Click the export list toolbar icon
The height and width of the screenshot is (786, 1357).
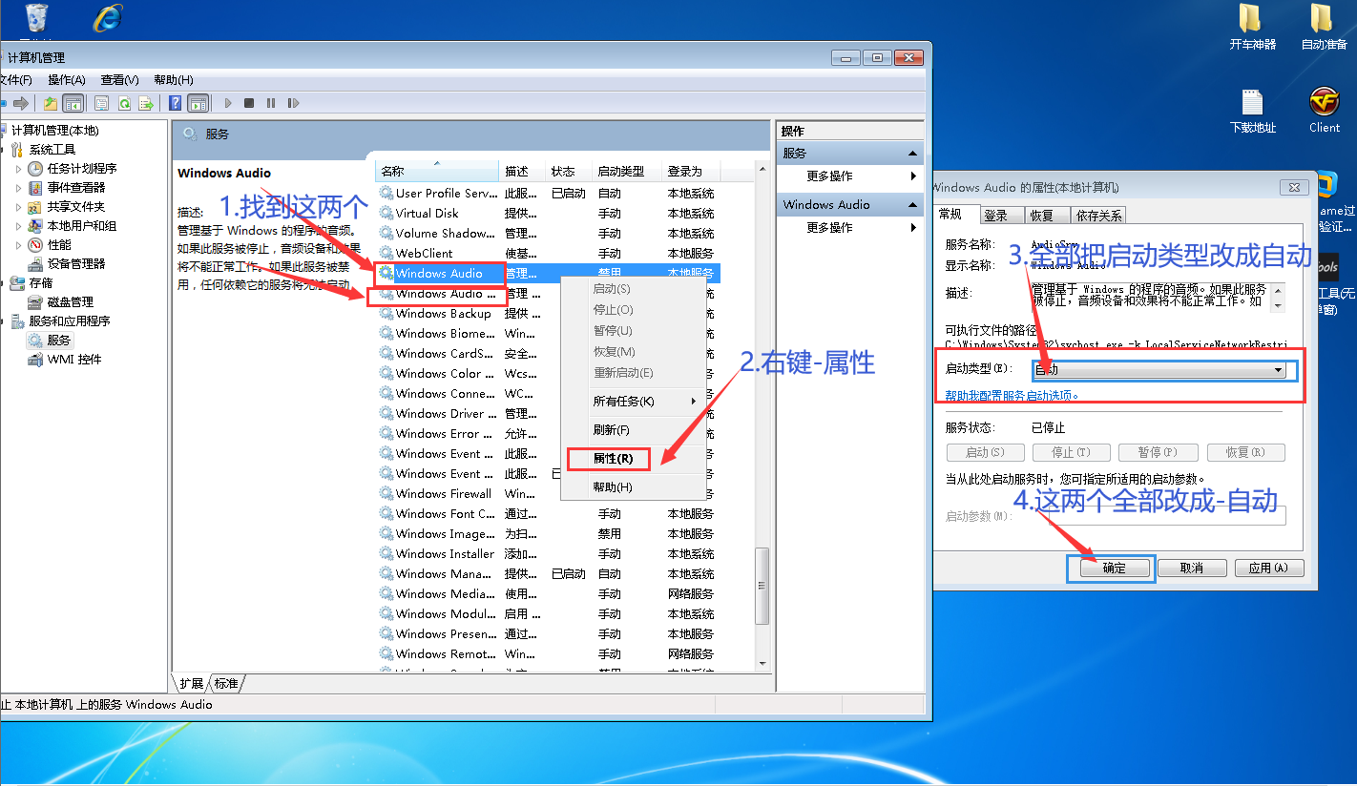(146, 103)
